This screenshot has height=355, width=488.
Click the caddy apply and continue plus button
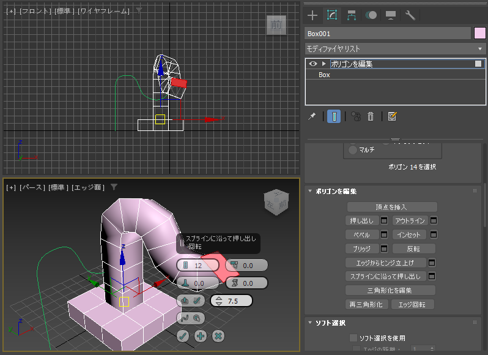(201, 336)
